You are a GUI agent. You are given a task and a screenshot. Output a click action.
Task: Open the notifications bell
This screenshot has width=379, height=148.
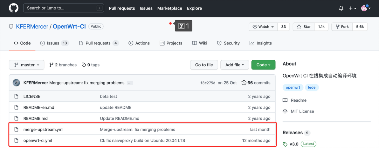click(x=341, y=8)
